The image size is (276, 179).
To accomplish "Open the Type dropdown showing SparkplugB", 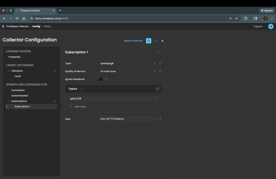I will pos(128,63).
